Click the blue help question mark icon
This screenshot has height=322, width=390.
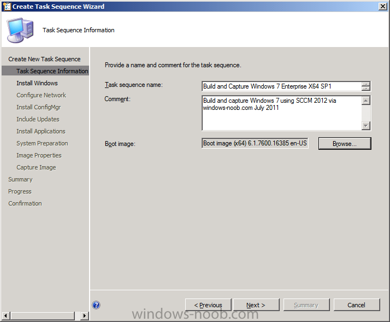point(96,305)
